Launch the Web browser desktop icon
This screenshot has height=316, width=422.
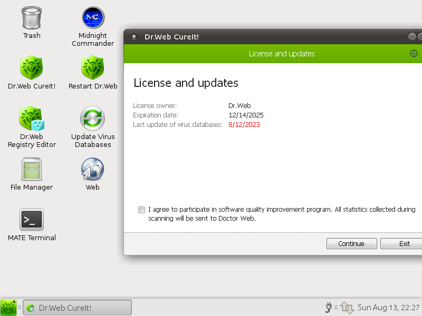pos(92,169)
